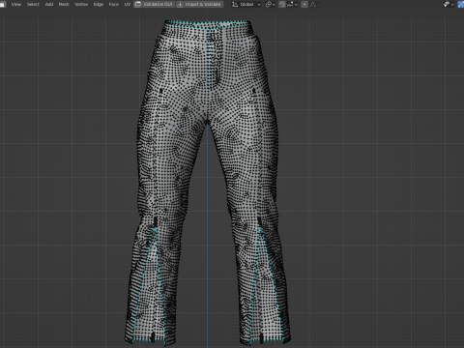Open the viewport gizmo options dropdown

449,4
